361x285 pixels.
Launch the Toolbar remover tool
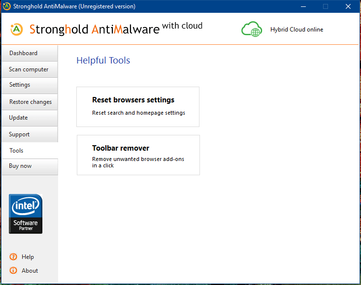coord(138,155)
